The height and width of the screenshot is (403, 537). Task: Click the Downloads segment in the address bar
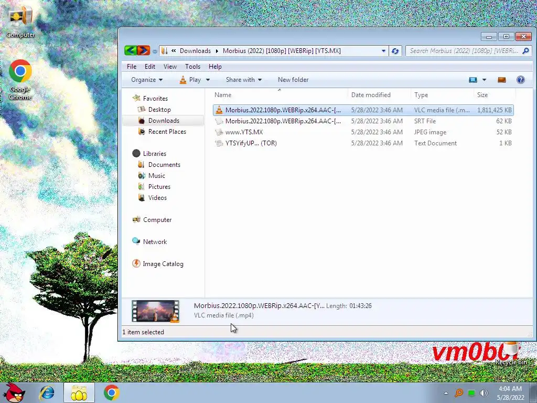(195, 51)
